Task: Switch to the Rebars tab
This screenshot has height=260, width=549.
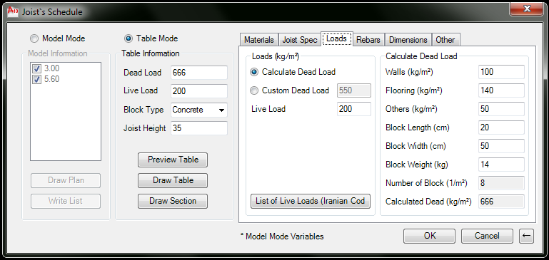Action: click(x=368, y=39)
